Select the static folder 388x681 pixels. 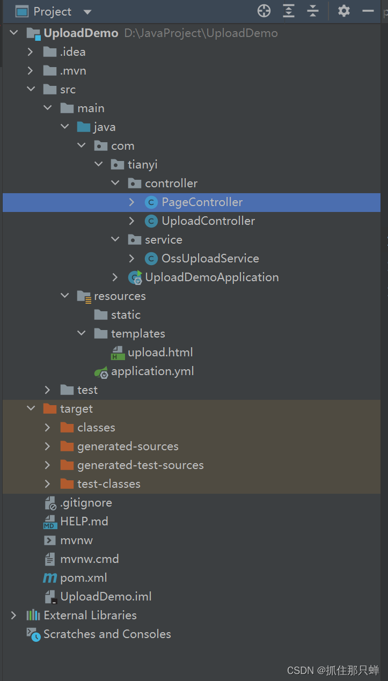coord(126,315)
